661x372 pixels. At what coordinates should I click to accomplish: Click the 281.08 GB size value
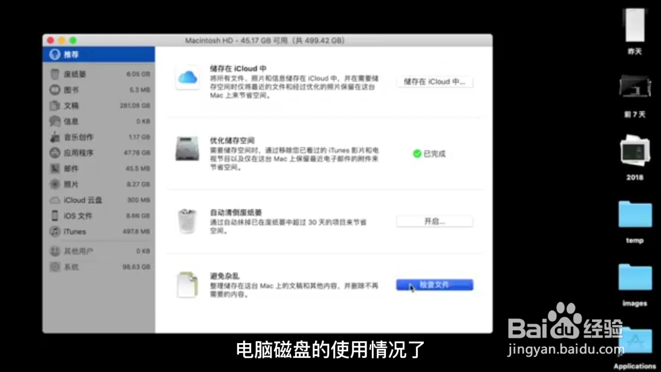tap(135, 106)
